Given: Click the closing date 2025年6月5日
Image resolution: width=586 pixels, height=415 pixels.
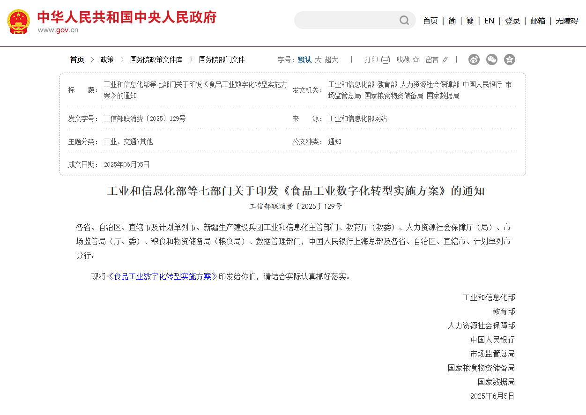Looking at the screenshot, I should (492, 396).
